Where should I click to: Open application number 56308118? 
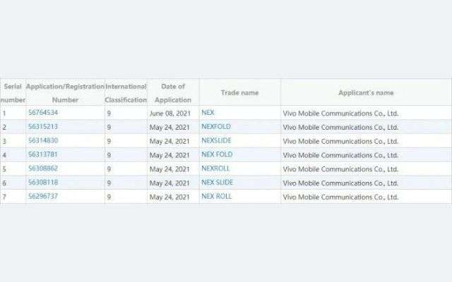pos(43,183)
